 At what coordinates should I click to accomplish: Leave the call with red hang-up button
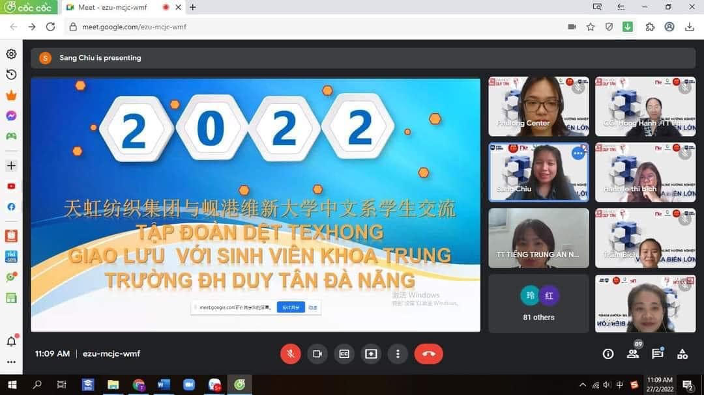tap(429, 354)
